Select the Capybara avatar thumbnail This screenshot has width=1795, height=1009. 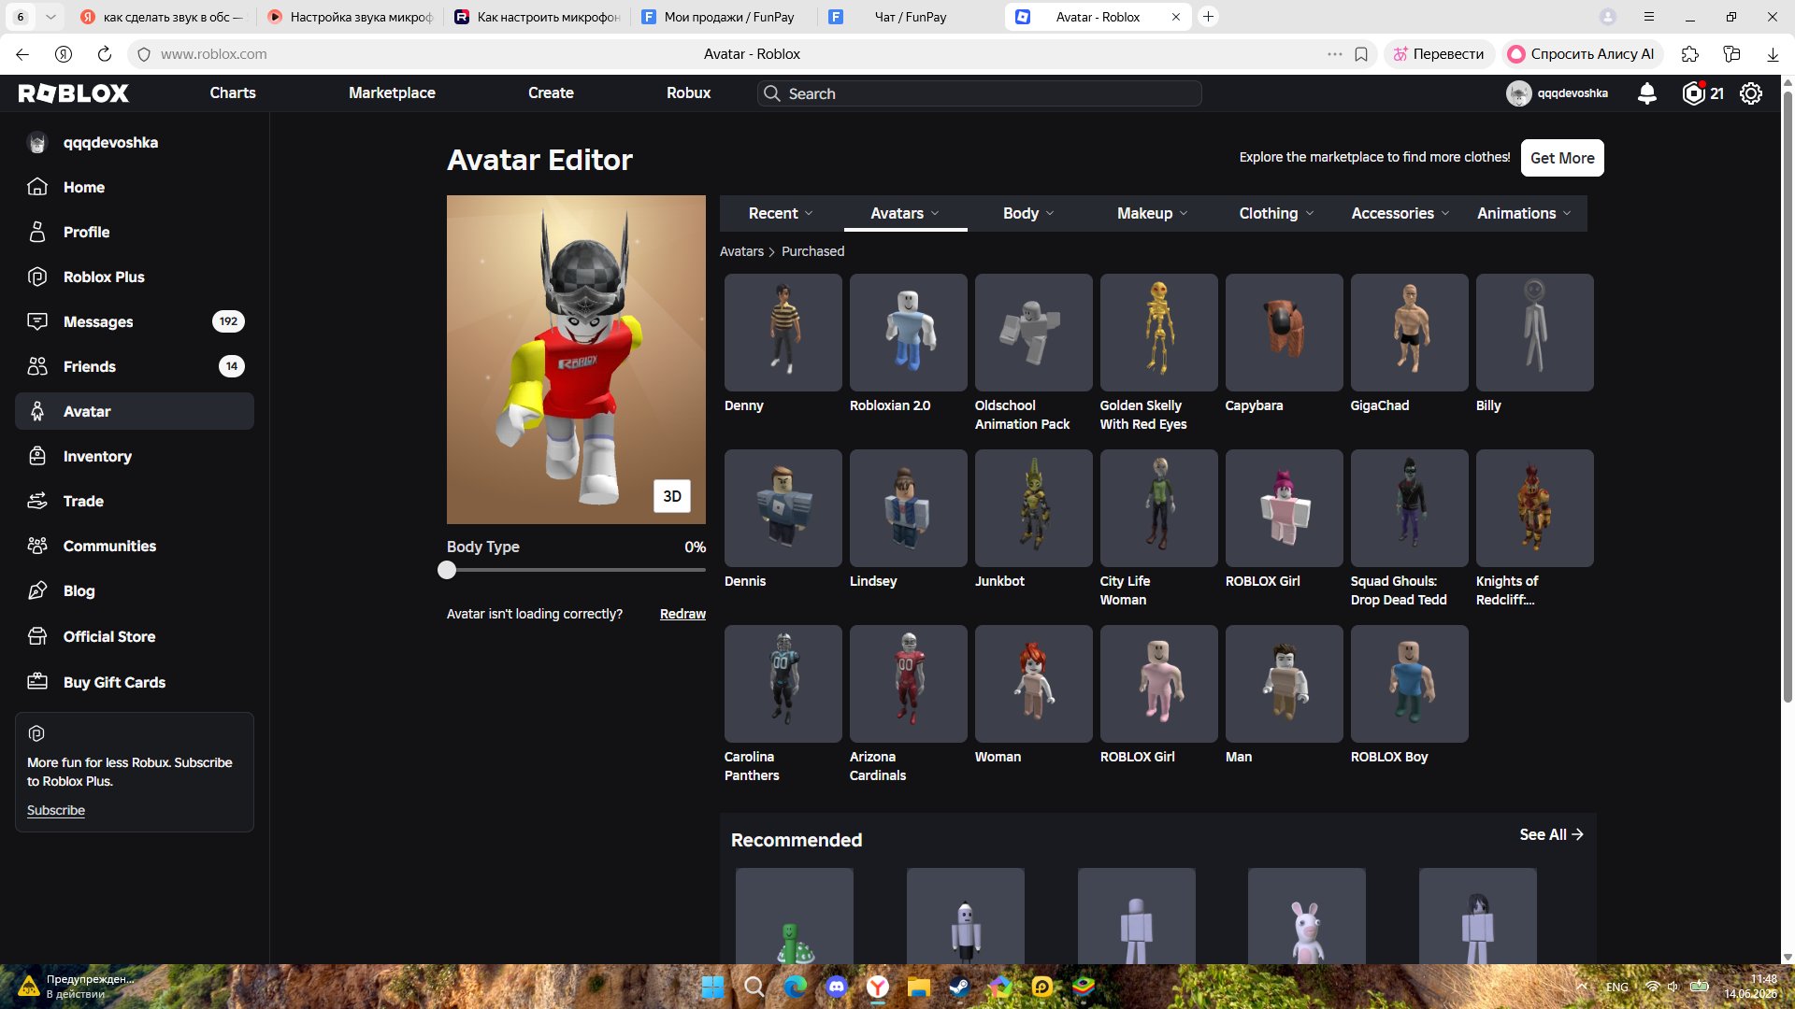click(x=1284, y=333)
